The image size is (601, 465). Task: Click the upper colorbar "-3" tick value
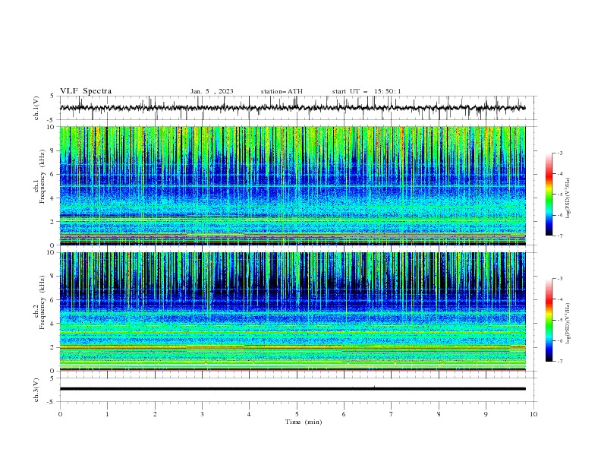tap(560, 153)
